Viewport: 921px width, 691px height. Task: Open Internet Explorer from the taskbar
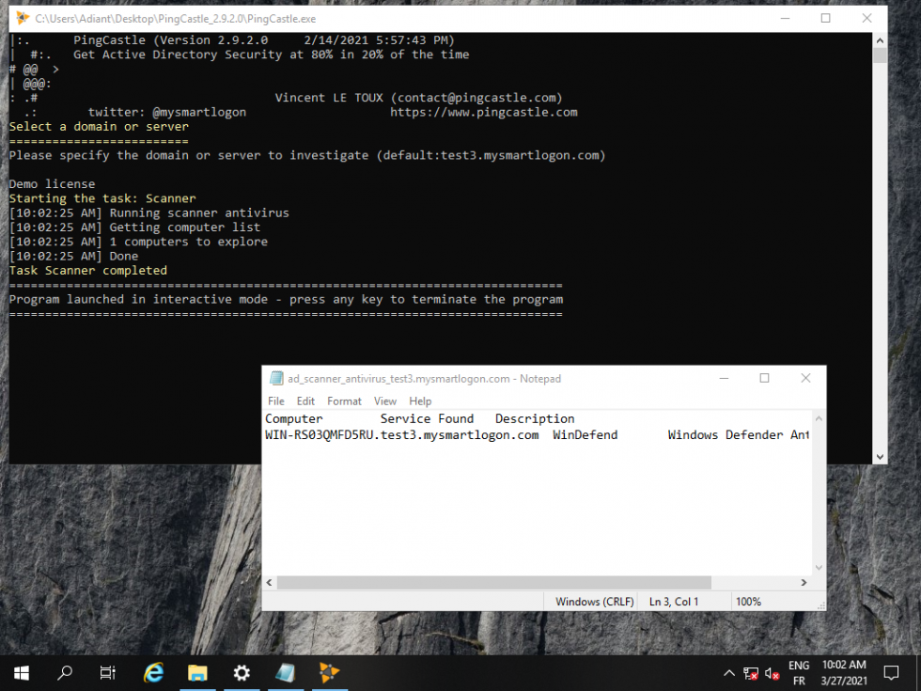pyautogui.click(x=153, y=672)
